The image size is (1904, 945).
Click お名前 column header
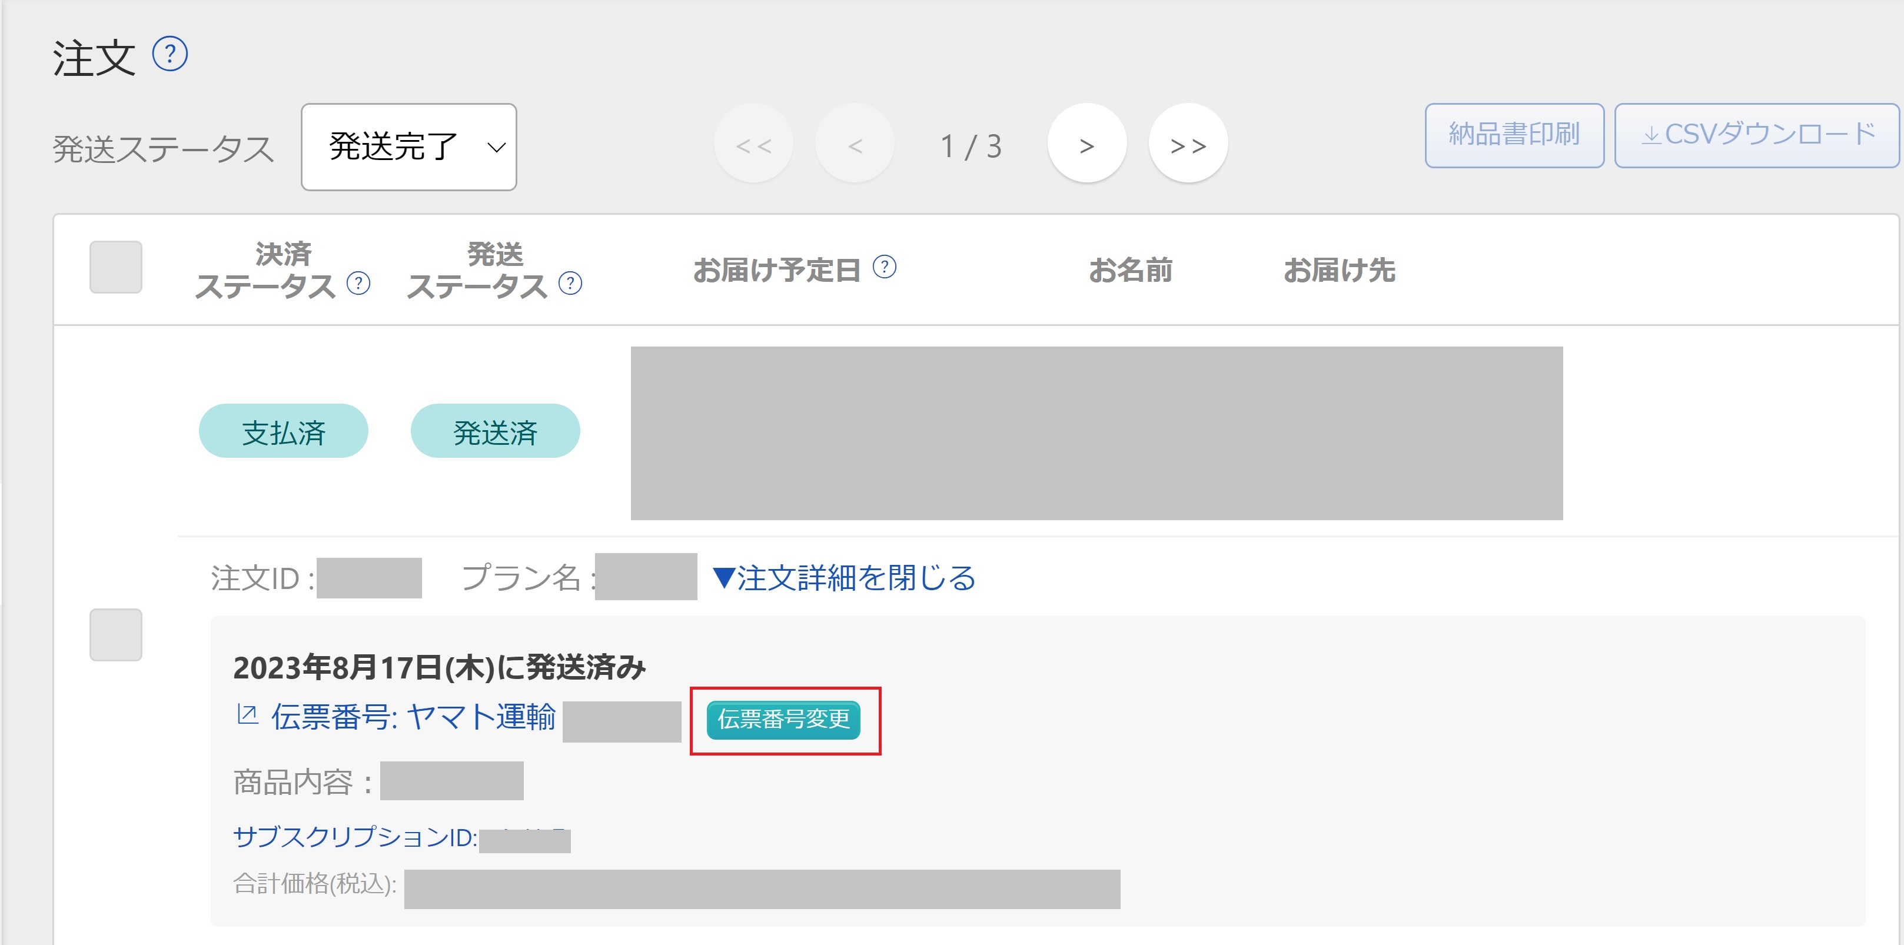[x=1131, y=271]
